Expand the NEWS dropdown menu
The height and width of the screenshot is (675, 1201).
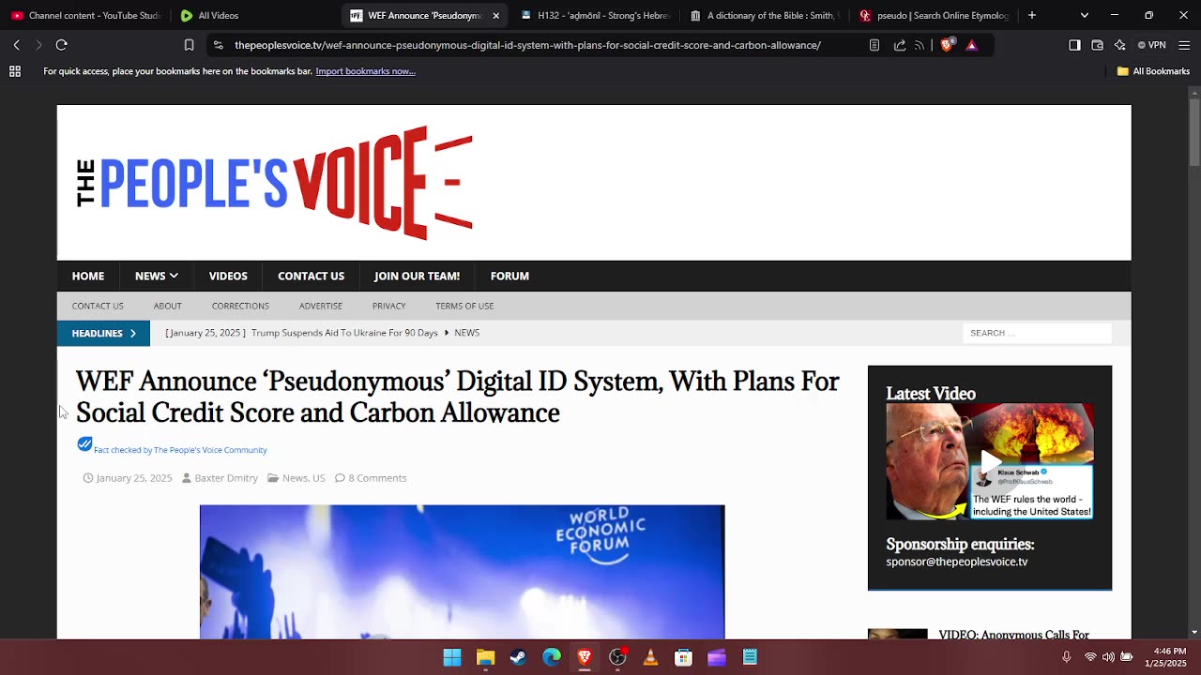(156, 276)
